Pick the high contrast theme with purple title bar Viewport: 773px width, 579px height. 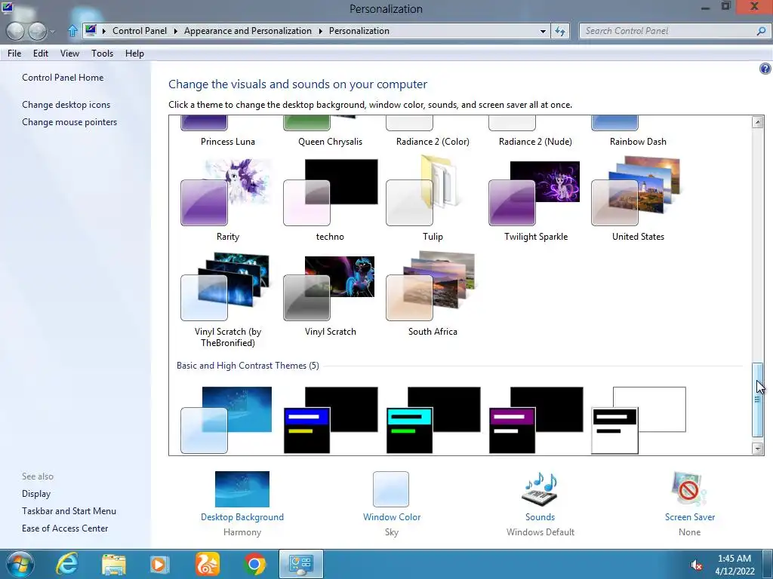tap(536, 420)
